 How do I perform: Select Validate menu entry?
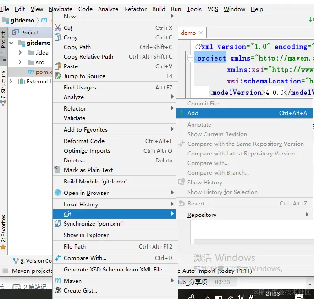(116, 118)
